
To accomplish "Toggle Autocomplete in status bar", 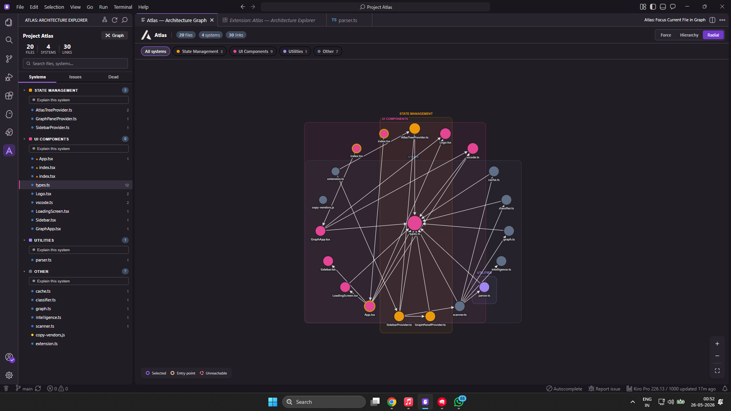I will [x=564, y=389].
